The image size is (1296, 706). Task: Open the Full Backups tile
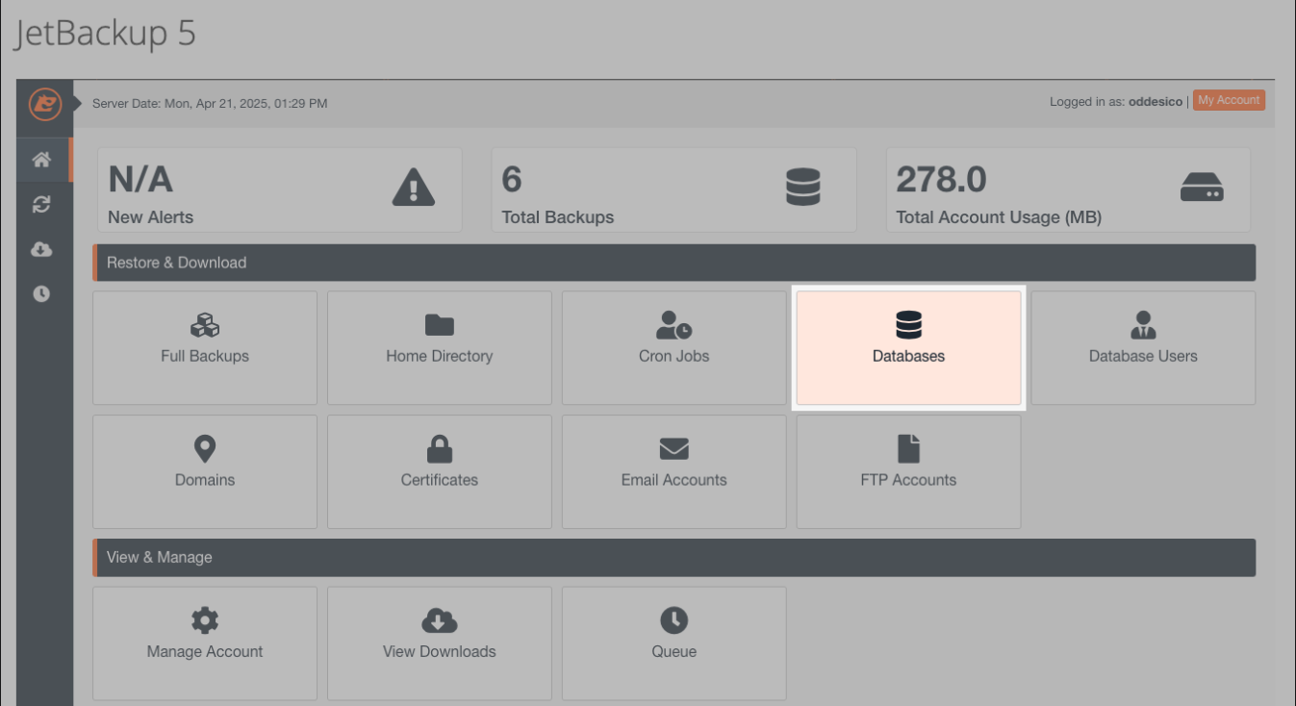(x=205, y=348)
